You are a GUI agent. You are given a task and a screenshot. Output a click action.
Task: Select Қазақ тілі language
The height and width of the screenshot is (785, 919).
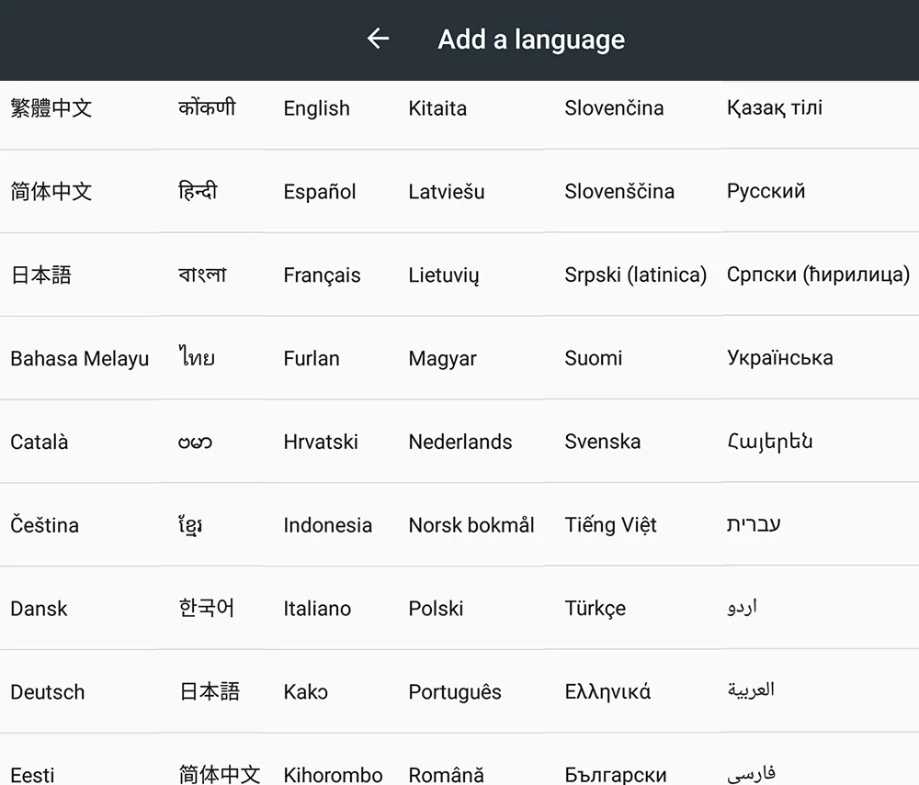[774, 107]
